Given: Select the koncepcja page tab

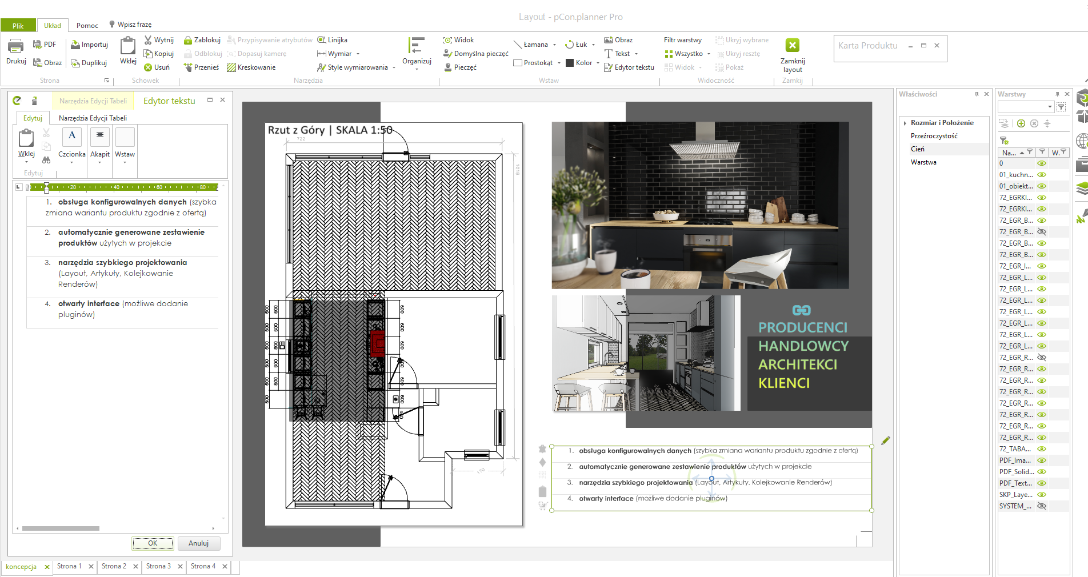Looking at the screenshot, I should [21, 567].
